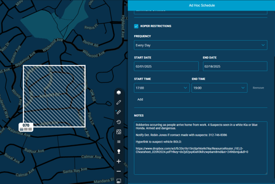275x184 pixels.
Task: Click the Mandana Bl map label
Action: pyautogui.click(x=104, y=181)
